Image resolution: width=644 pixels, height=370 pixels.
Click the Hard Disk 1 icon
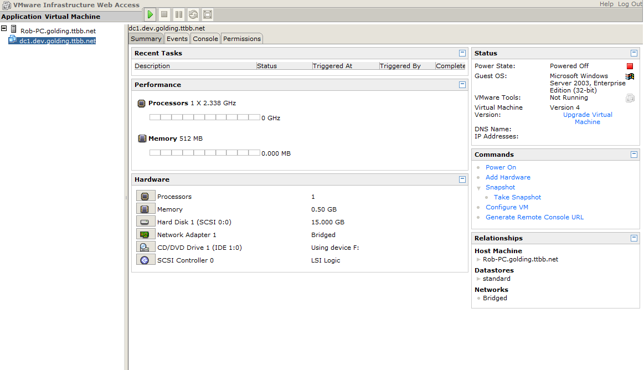(x=145, y=222)
